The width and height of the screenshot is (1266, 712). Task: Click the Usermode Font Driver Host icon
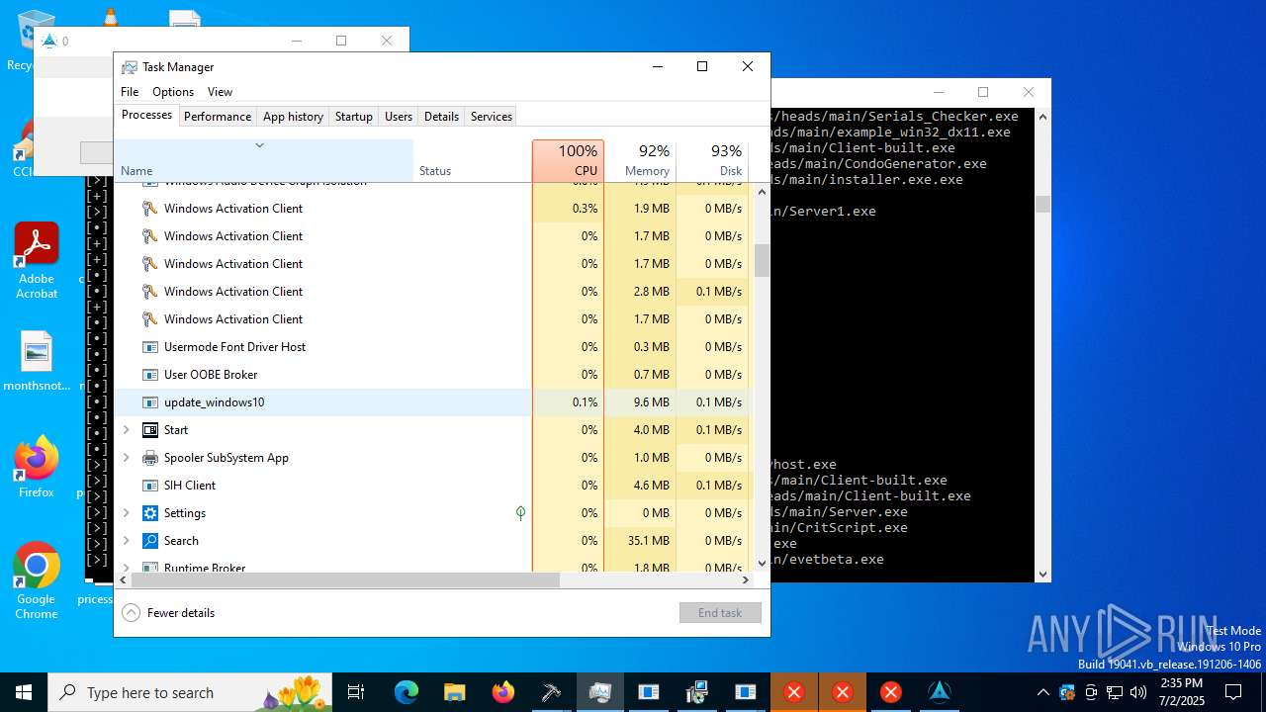coord(150,347)
